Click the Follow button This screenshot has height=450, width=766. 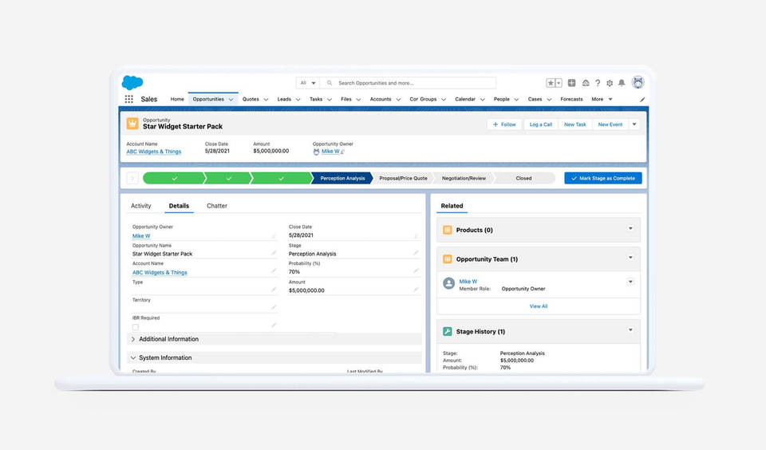click(504, 124)
